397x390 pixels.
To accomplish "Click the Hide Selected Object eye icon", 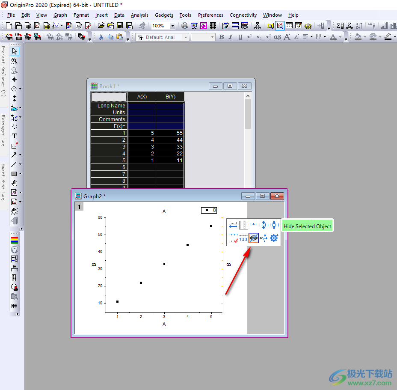I will (x=254, y=238).
